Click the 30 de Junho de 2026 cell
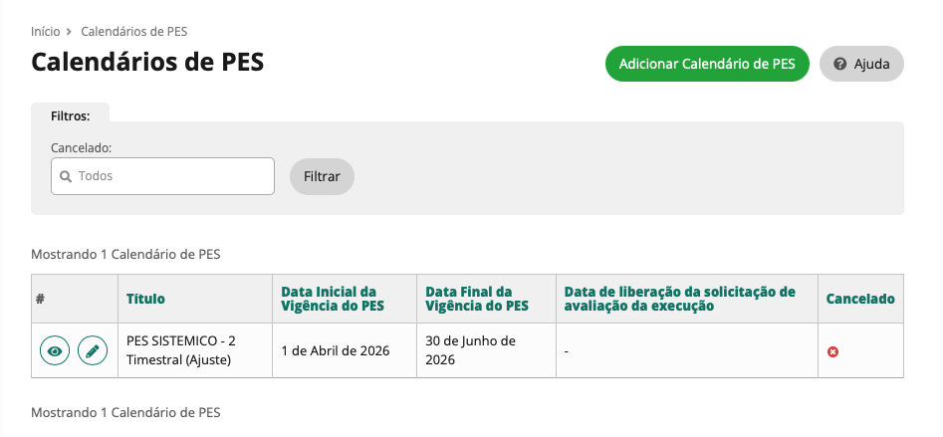The height and width of the screenshot is (437, 943). point(470,350)
